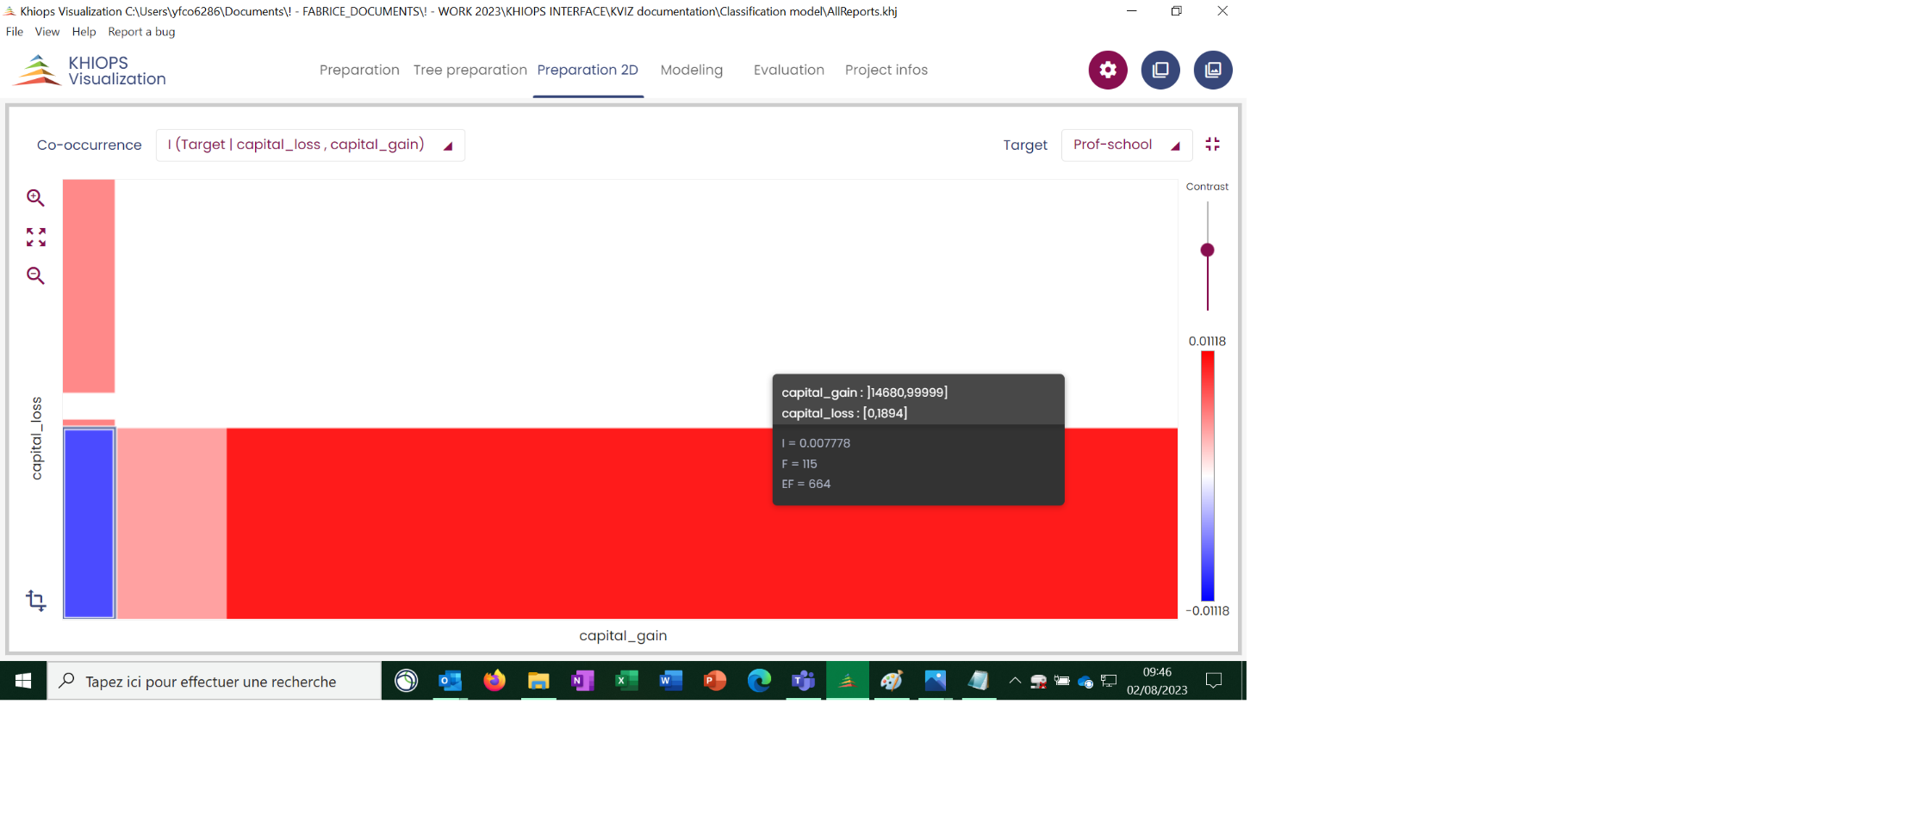Select the blue matrix cell
The width and height of the screenshot is (1928, 840).
89,523
